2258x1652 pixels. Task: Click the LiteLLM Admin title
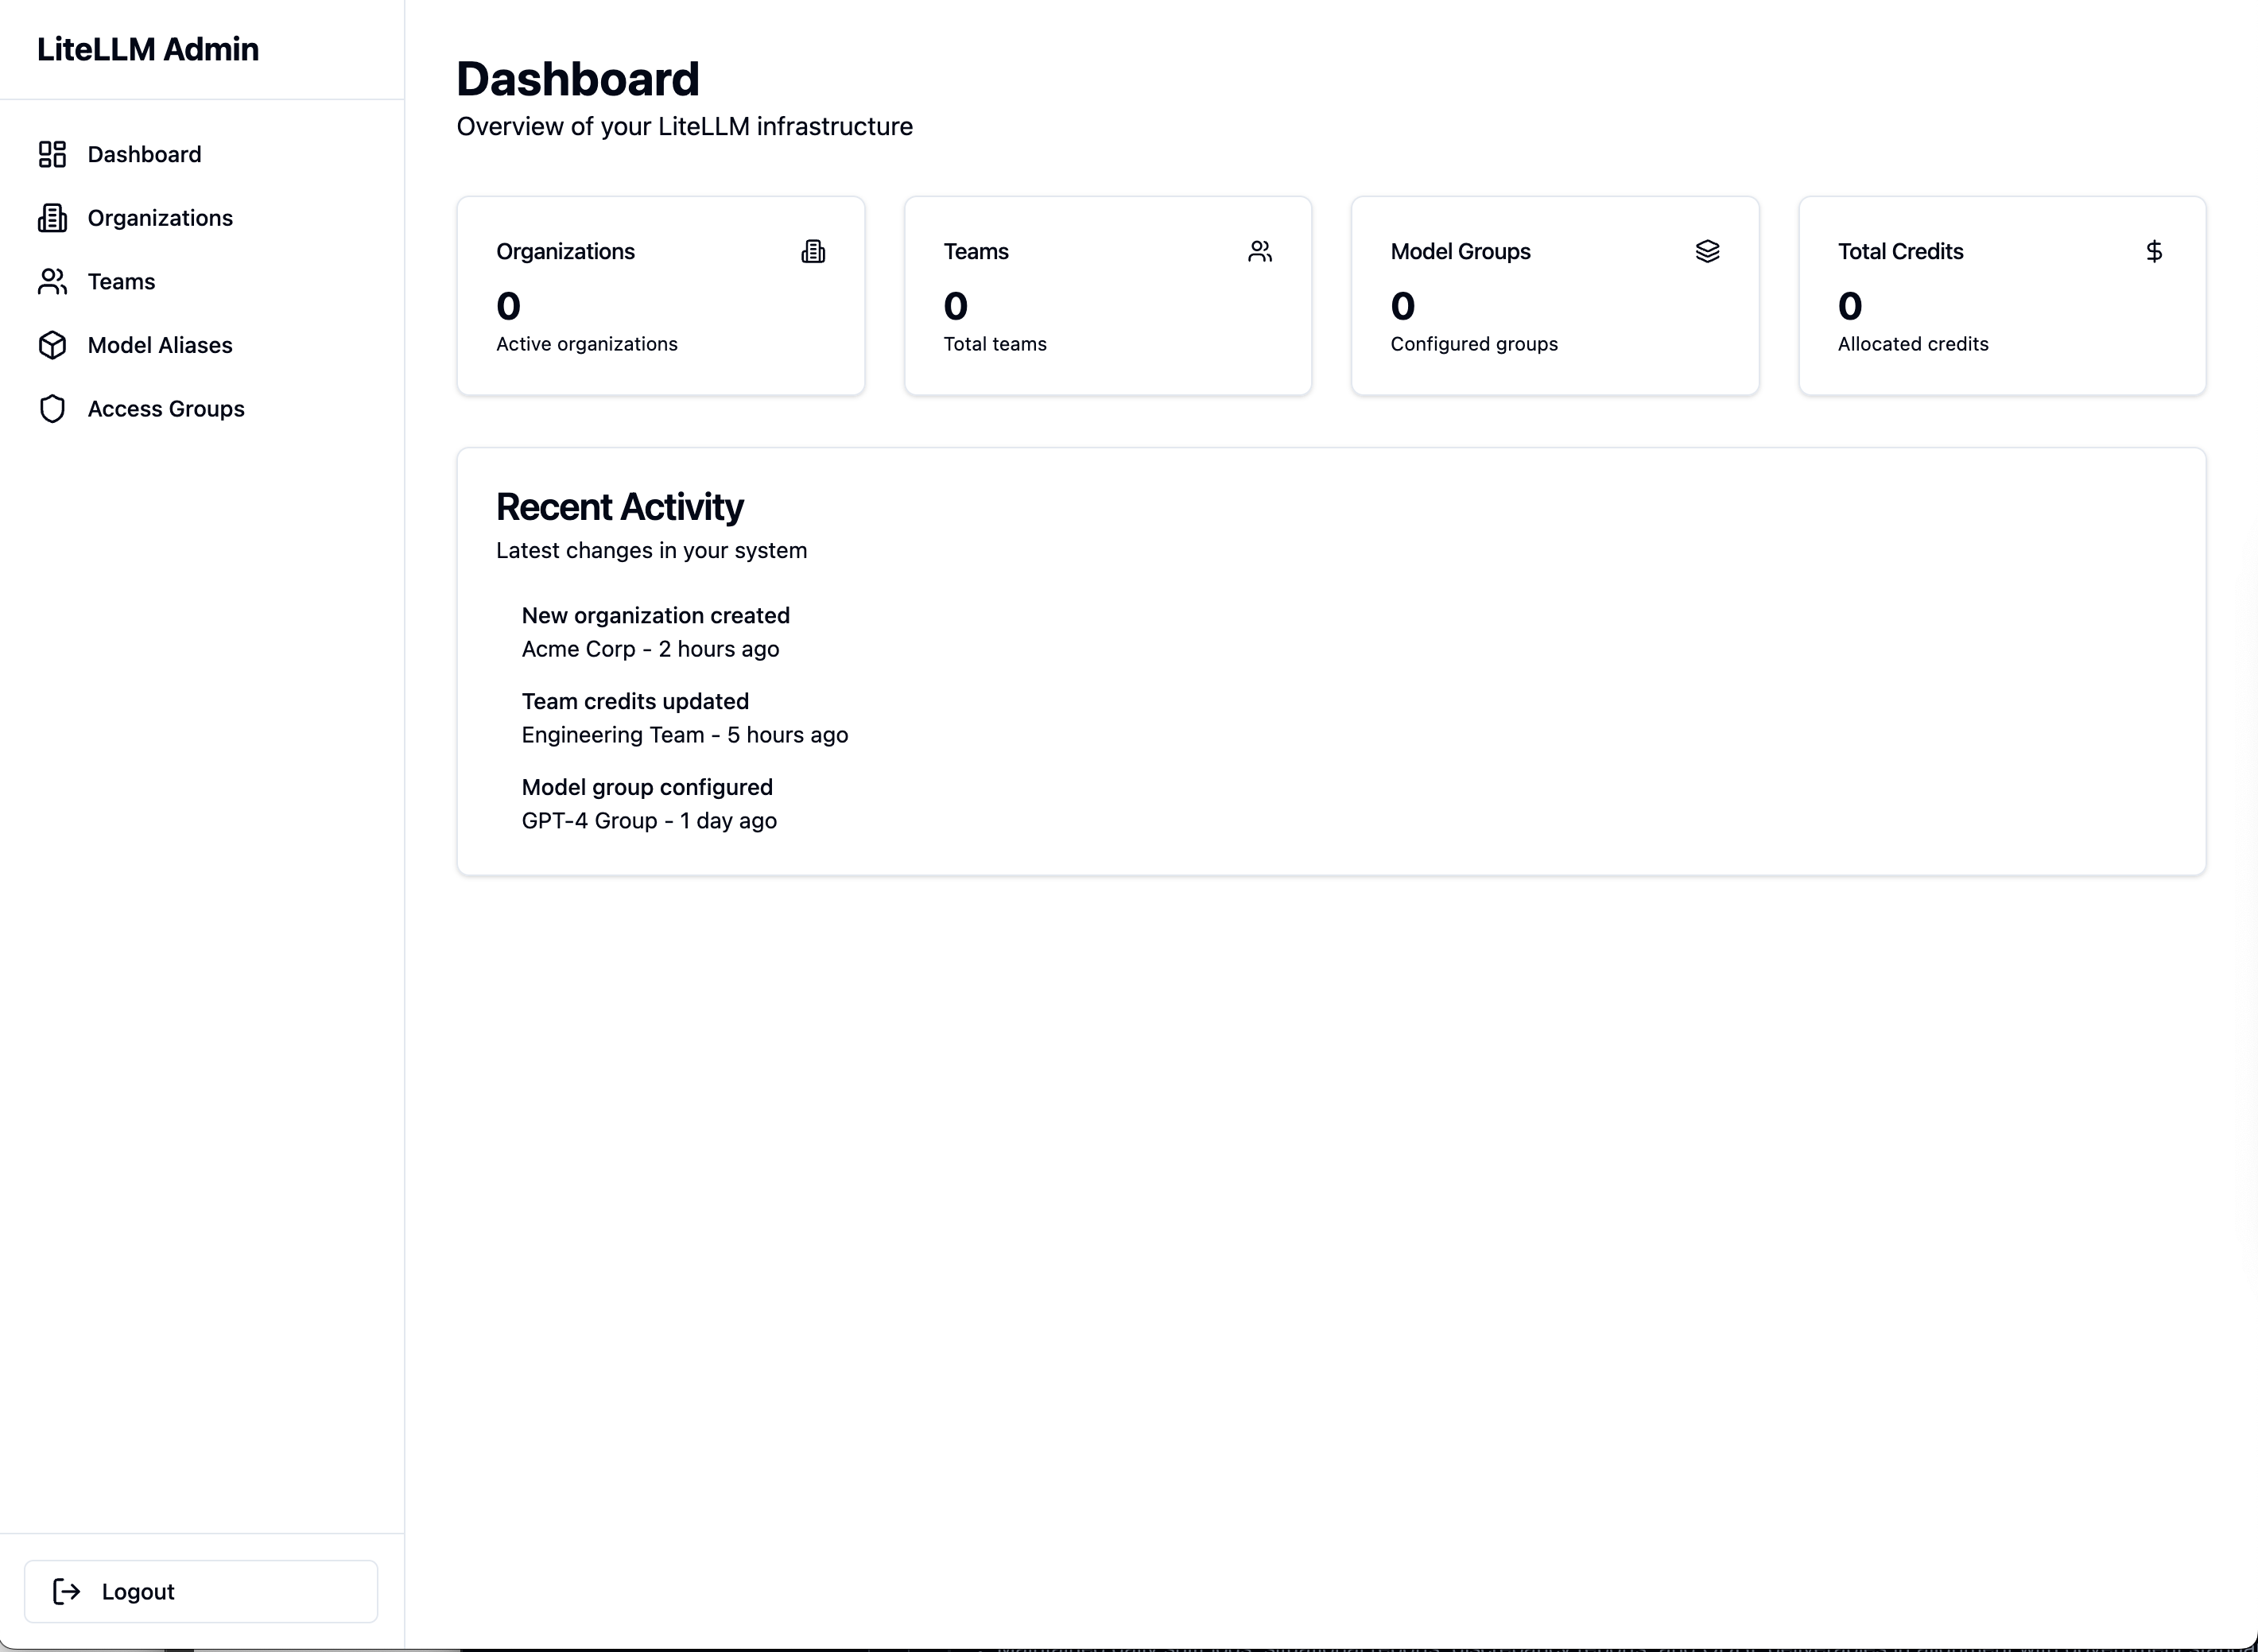tap(148, 48)
